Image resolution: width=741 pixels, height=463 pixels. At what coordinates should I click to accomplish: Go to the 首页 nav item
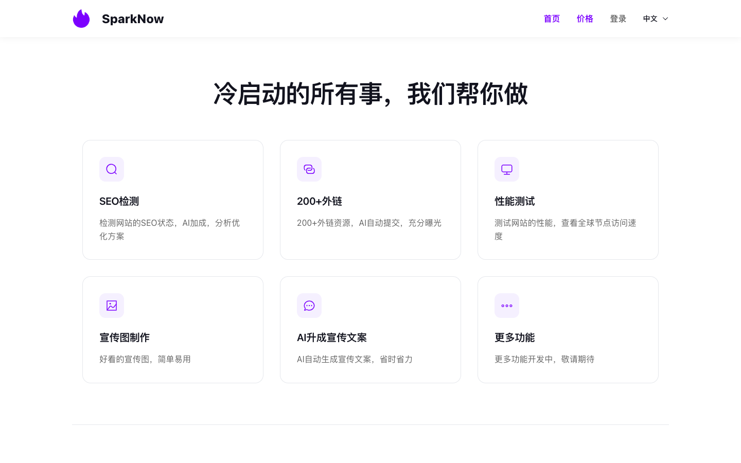click(x=552, y=19)
